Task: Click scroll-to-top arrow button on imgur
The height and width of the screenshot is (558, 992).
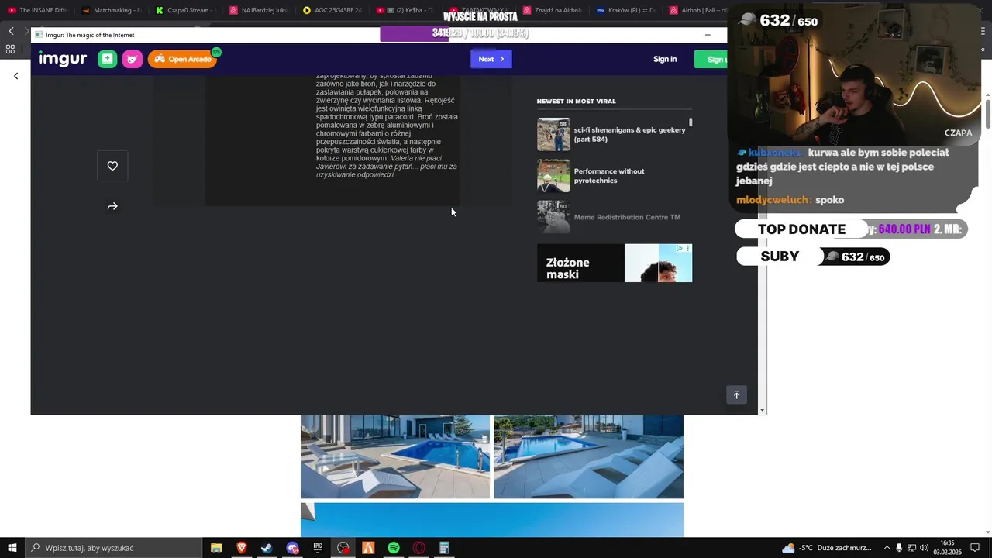Action: (736, 394)
